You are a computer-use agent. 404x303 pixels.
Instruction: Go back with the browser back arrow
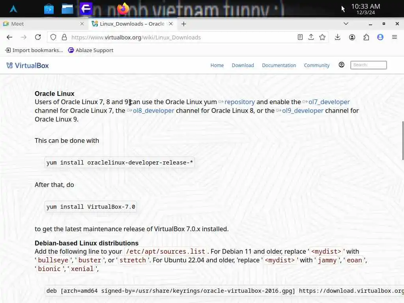point(9,37)
